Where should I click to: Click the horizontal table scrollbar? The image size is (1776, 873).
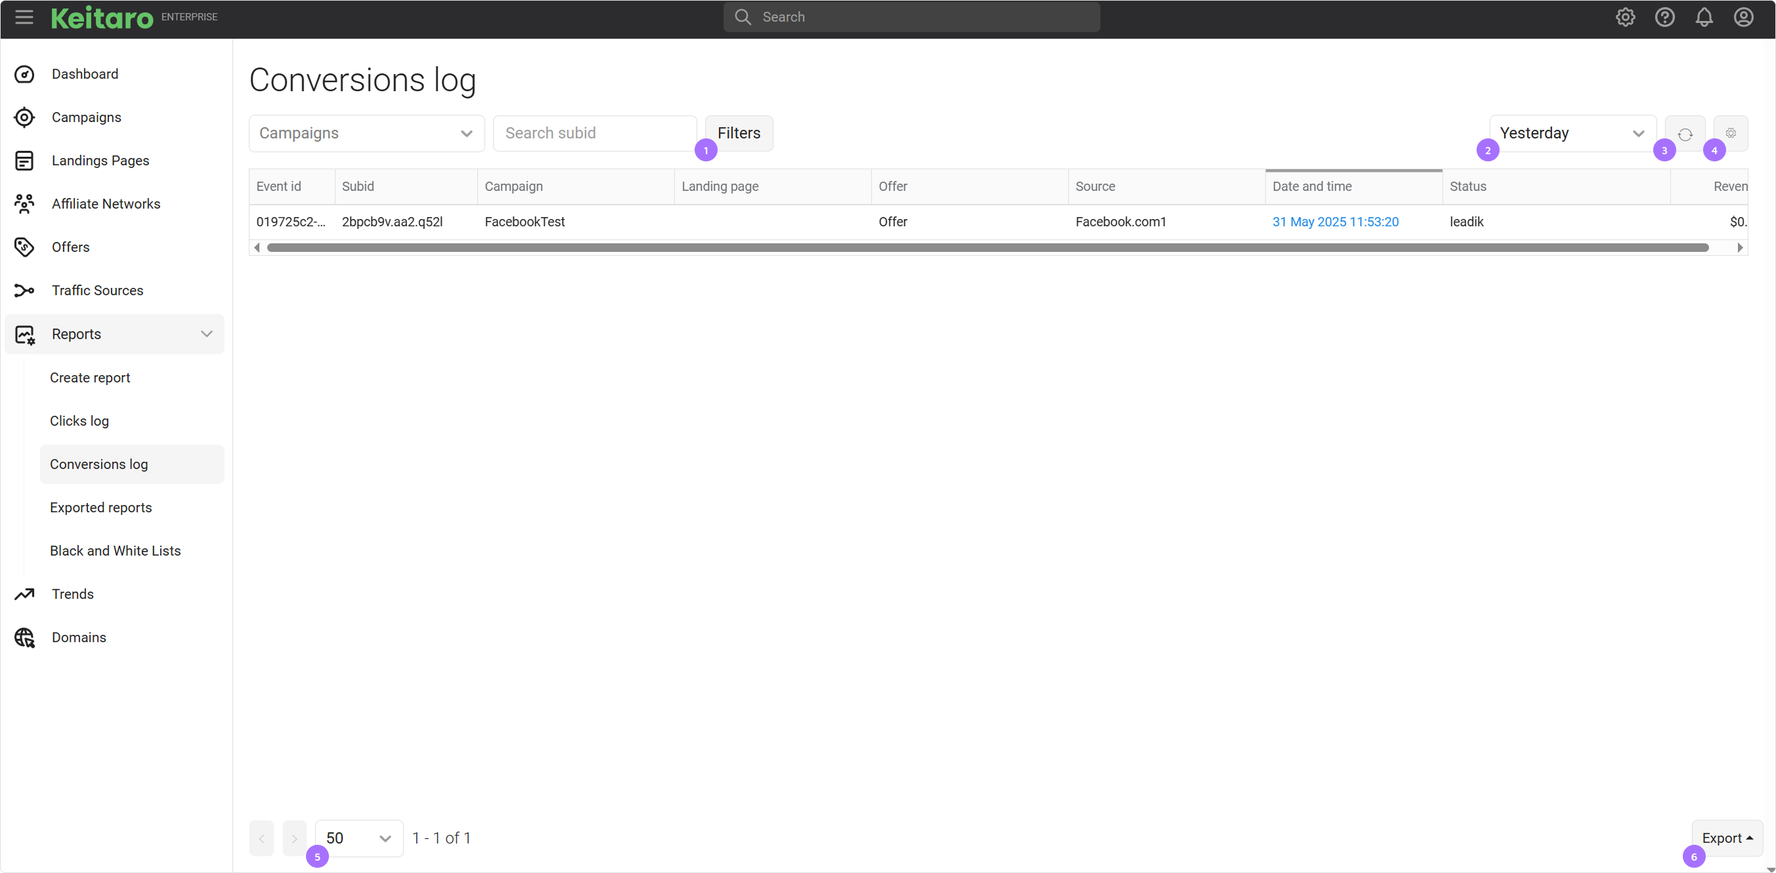(x=987, y=248)
